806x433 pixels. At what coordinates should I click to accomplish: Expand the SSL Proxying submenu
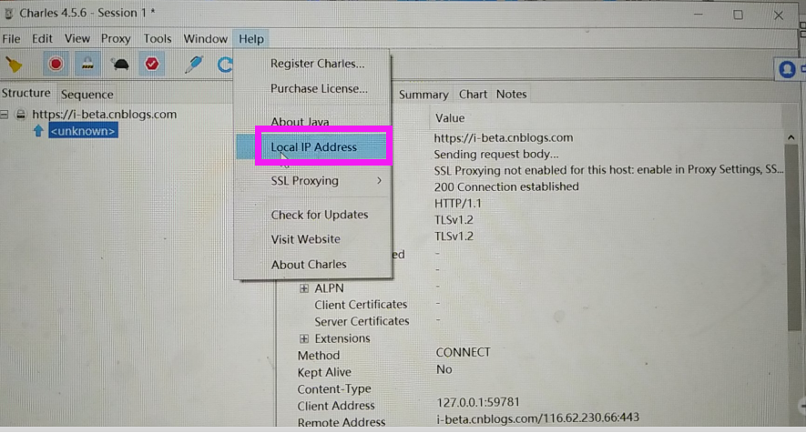tap(313, 181)
